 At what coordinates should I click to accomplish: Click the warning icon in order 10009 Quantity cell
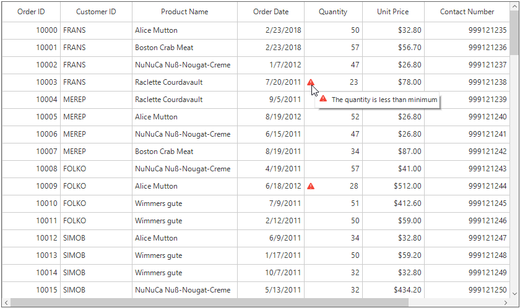click(310, 186)
